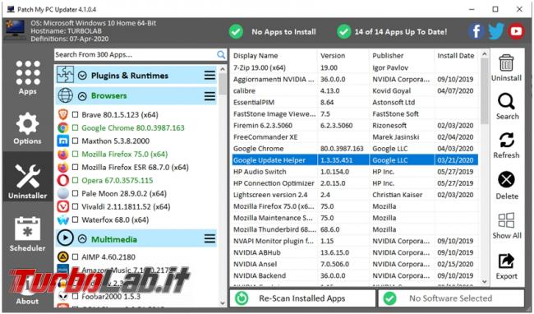Viewport: 534px width, 314px height.
Task: Tick the AIMP 4.60.2180 checkbox
Action: 76,256
